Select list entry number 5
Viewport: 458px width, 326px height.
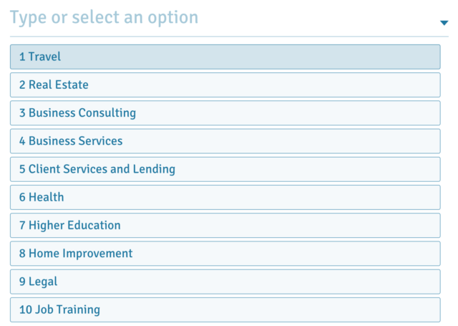225,169
